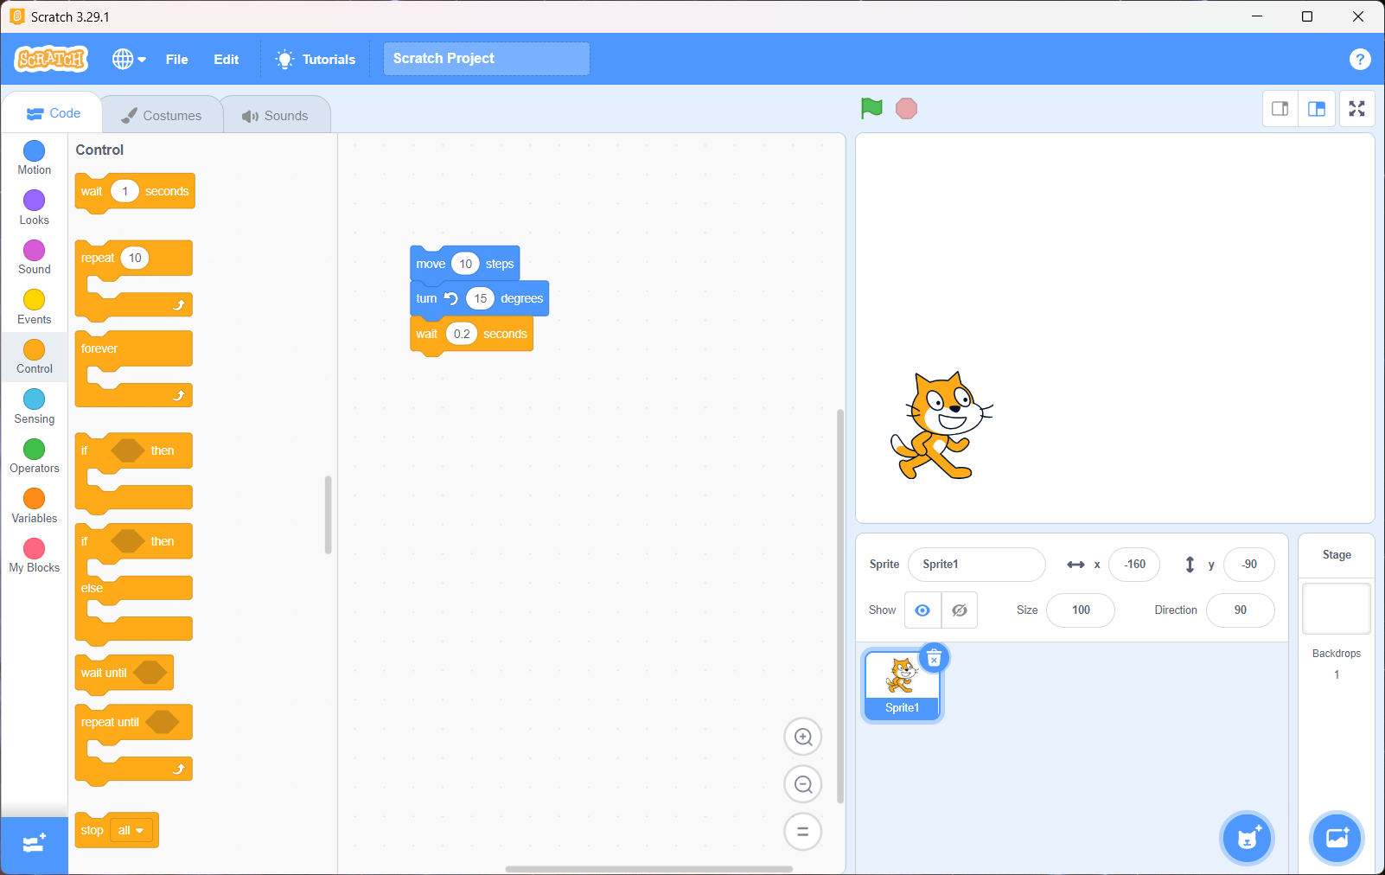Zoom in on the code workspace
Screen dimensions: 1385x875
[802, 737]
